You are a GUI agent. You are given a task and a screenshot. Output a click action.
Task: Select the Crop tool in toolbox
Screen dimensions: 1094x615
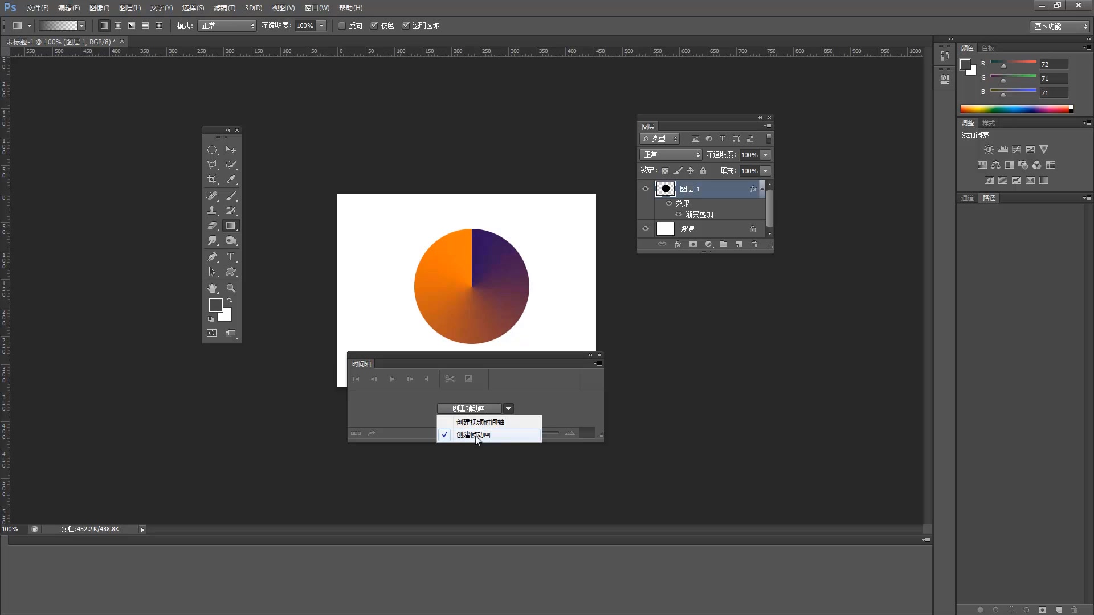pos(212,180)
